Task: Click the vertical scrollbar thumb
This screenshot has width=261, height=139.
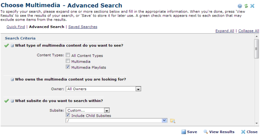Action: 257,49
